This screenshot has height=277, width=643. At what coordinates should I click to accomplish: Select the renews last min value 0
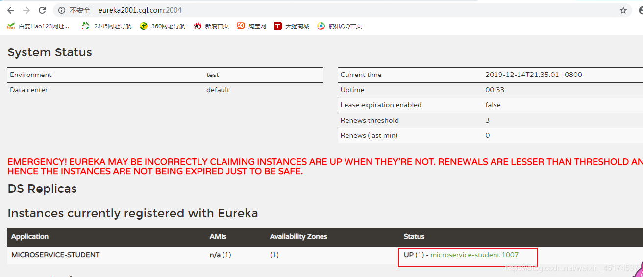pyautogui.click(x=488, y=136)
